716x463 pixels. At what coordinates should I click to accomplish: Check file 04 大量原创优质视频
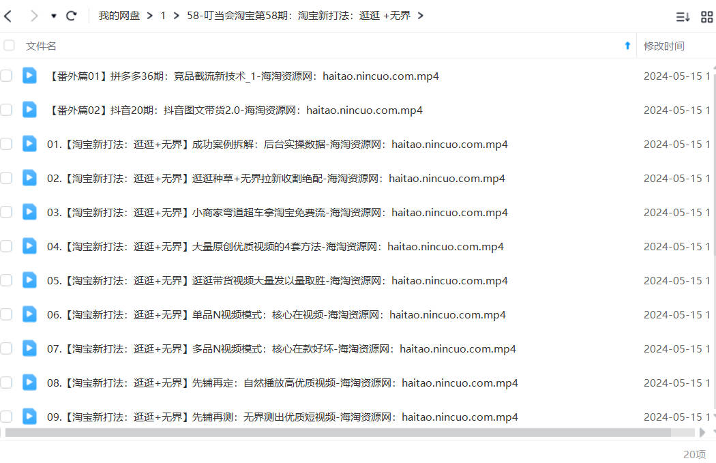point(6,247)
